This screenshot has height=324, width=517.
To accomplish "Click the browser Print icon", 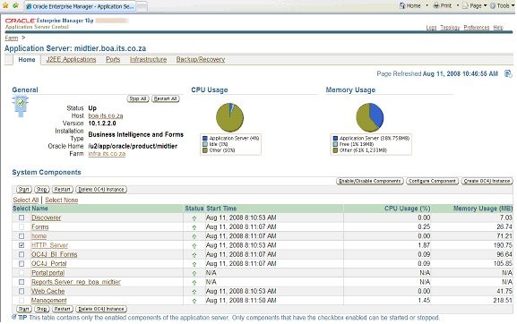I will click(435, 5).
